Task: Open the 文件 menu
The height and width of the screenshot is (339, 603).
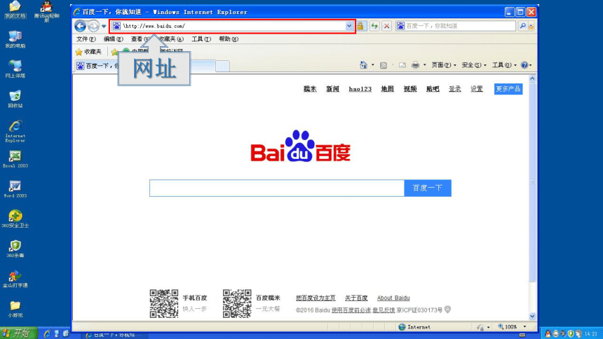Action: coord(86,39)
